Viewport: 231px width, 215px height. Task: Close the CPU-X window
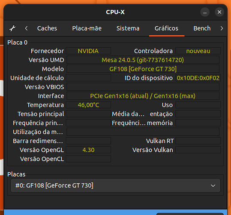coord(219,12)
